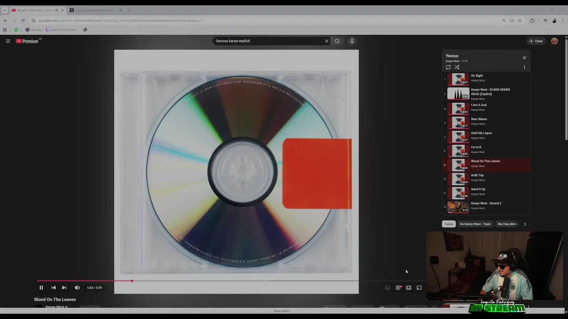Open the YouTube account avatar menu
568x319 pixels.
554,41
